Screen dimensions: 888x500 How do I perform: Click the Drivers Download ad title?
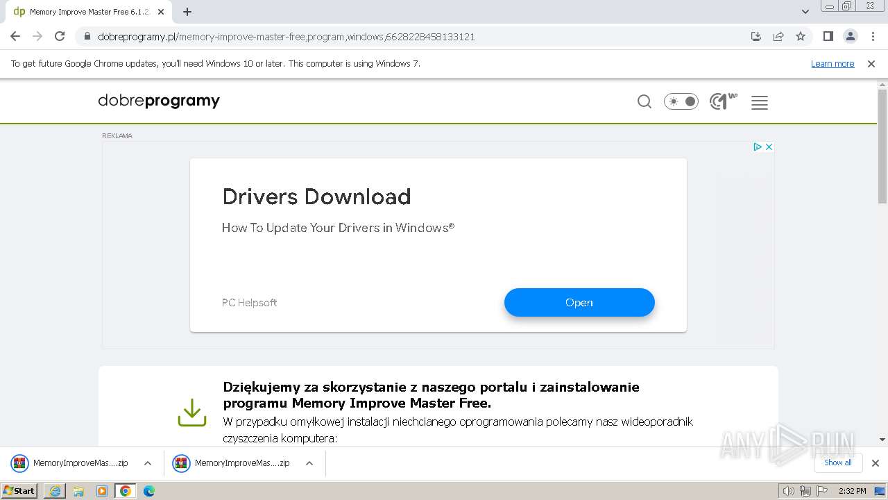(x=316, y=197)
